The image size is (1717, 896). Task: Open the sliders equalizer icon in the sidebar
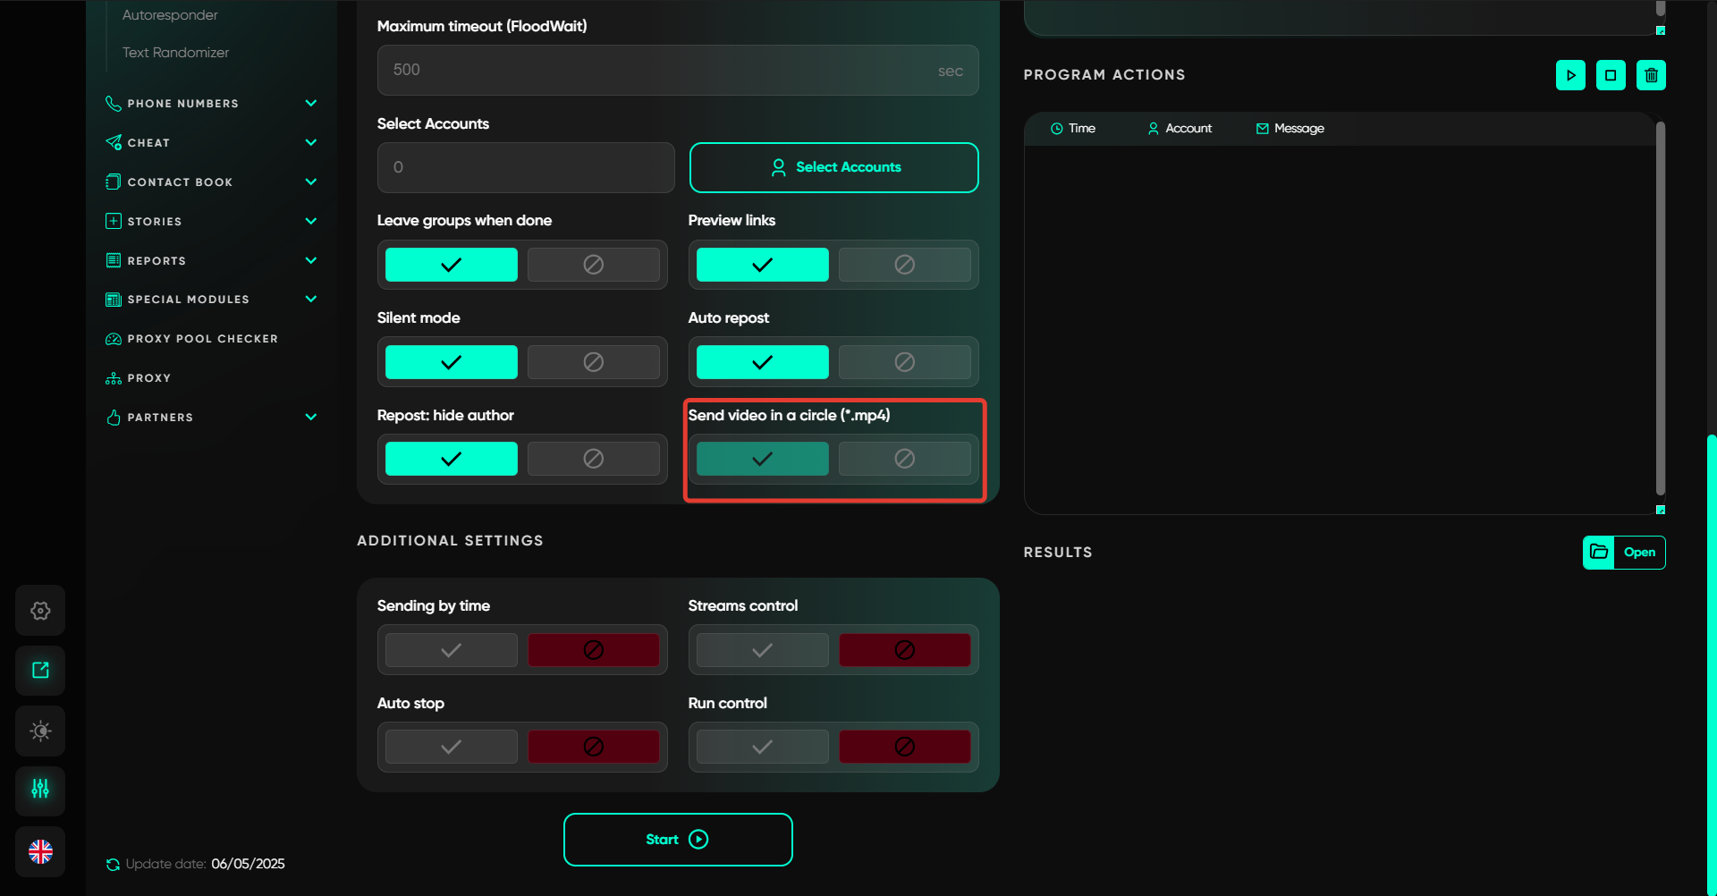click(40, 790)
